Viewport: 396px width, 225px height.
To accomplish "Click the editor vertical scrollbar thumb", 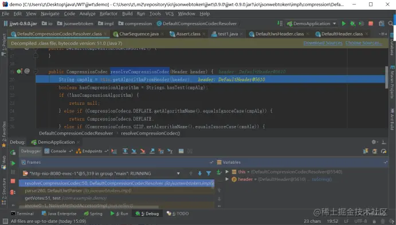I will tap(386, 77).
